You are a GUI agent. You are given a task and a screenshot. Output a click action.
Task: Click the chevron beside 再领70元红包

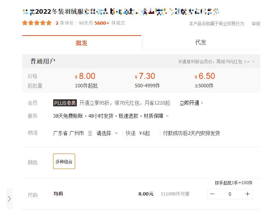click(x=253, y=61)
